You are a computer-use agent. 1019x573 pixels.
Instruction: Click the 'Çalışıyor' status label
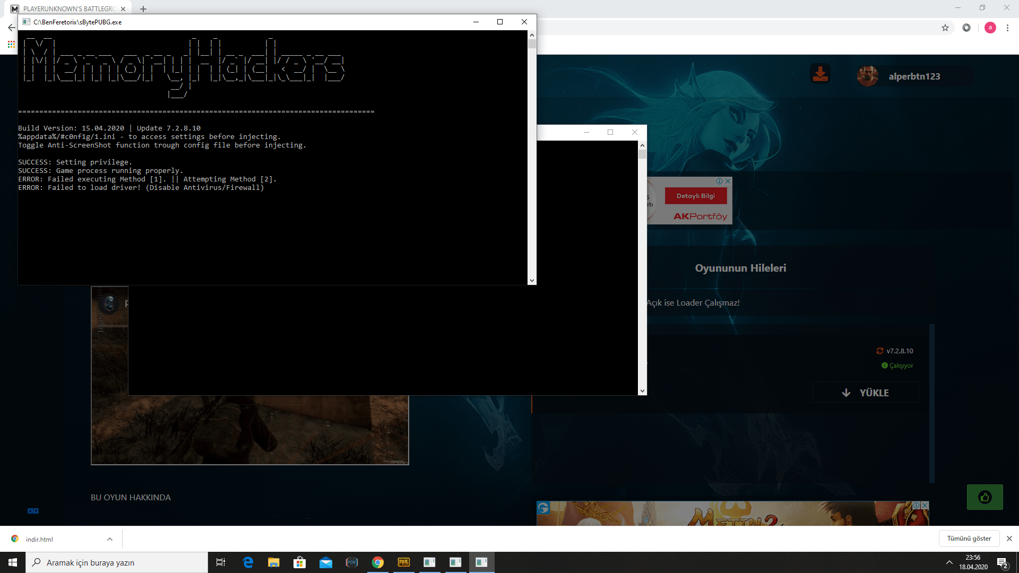click(901, 366)
